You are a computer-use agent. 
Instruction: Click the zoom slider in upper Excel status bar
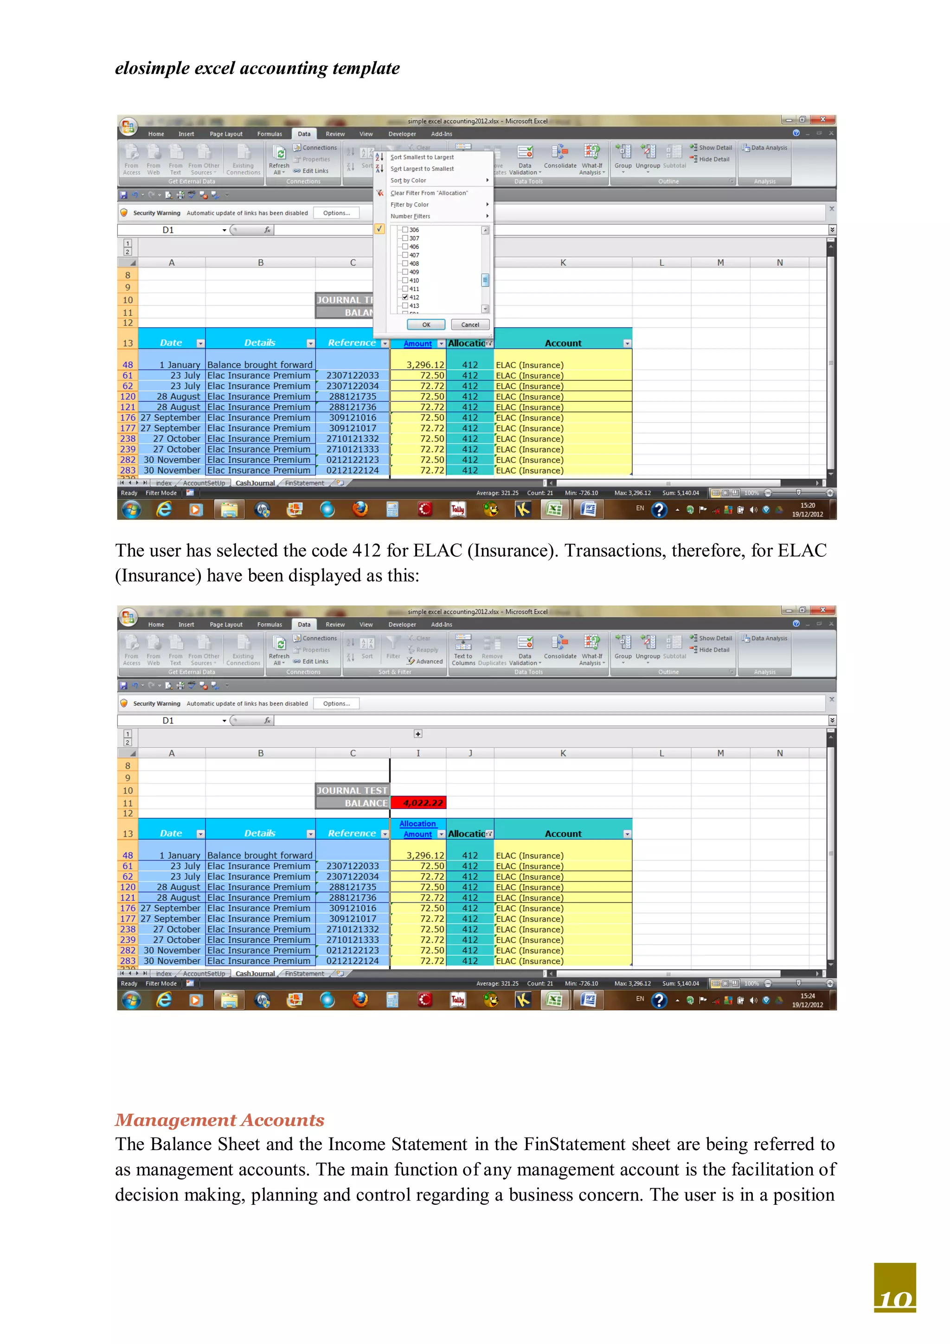pyautogui.click(x=798, y=494)
